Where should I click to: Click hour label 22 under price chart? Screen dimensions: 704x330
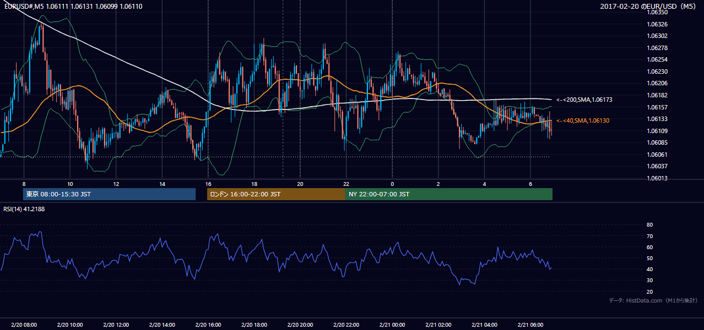tap(346, 184)
